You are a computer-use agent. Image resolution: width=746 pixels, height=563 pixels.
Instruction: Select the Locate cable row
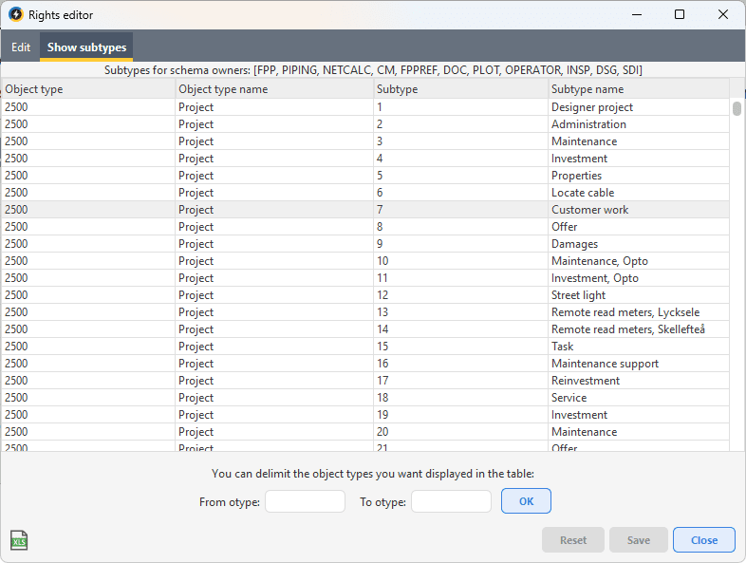[x=582, y=193]
